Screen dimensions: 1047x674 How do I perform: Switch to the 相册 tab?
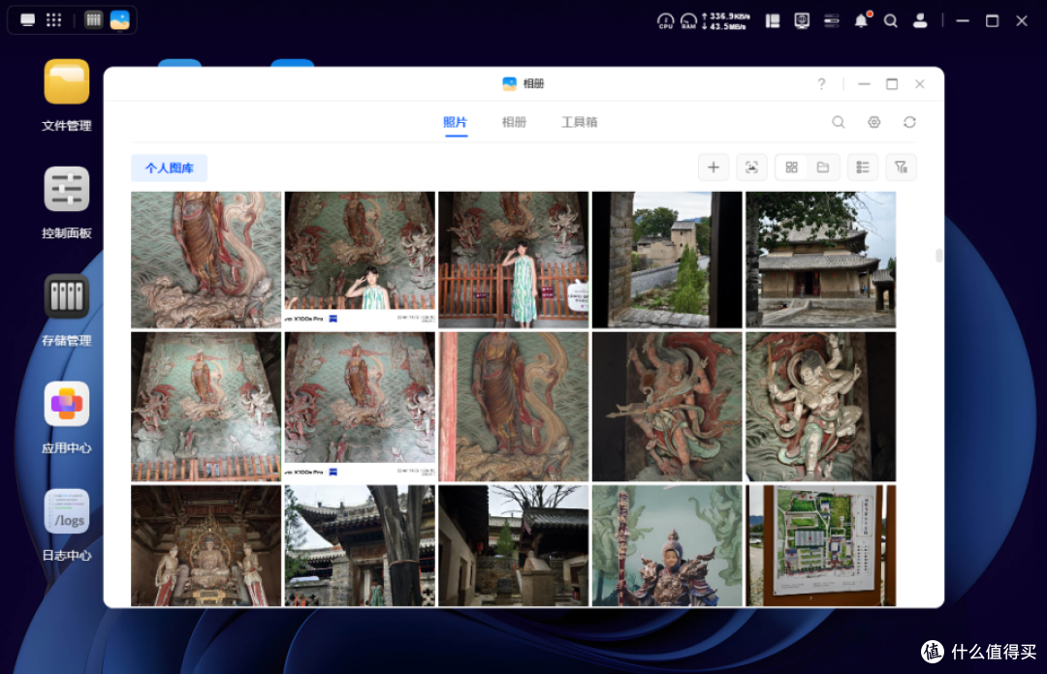[x=514, y=122]
